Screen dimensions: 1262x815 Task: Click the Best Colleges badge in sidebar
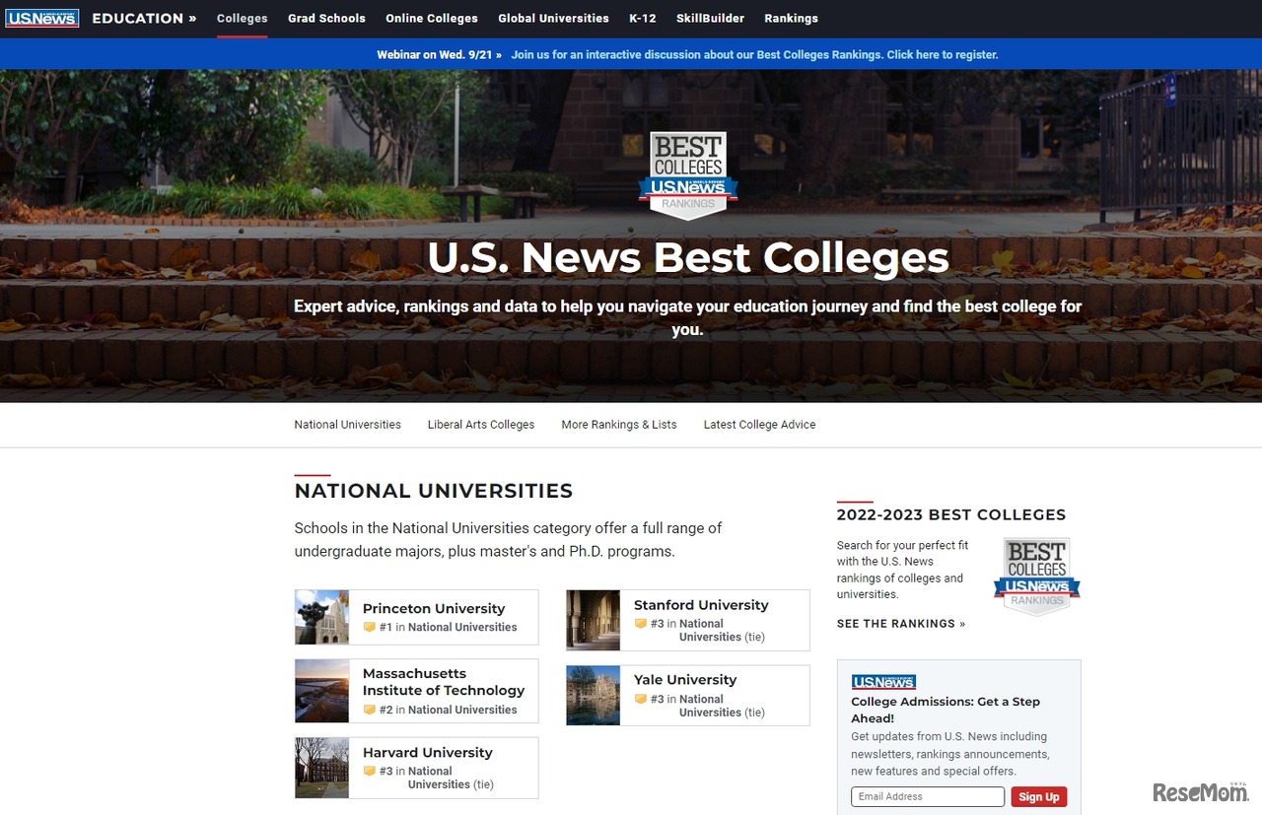[x=1036, y=577]
